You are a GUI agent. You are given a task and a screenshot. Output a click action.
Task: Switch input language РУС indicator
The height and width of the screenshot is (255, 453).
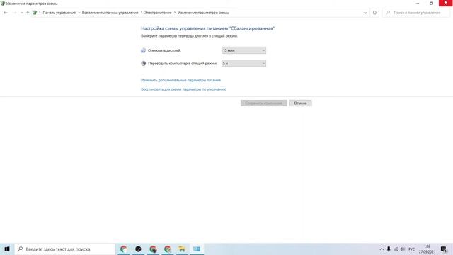pos(411,249)
